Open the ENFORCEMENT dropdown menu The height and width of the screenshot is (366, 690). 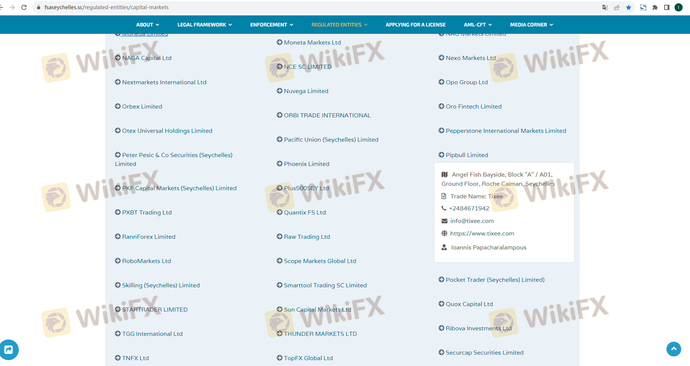[271, 25]
